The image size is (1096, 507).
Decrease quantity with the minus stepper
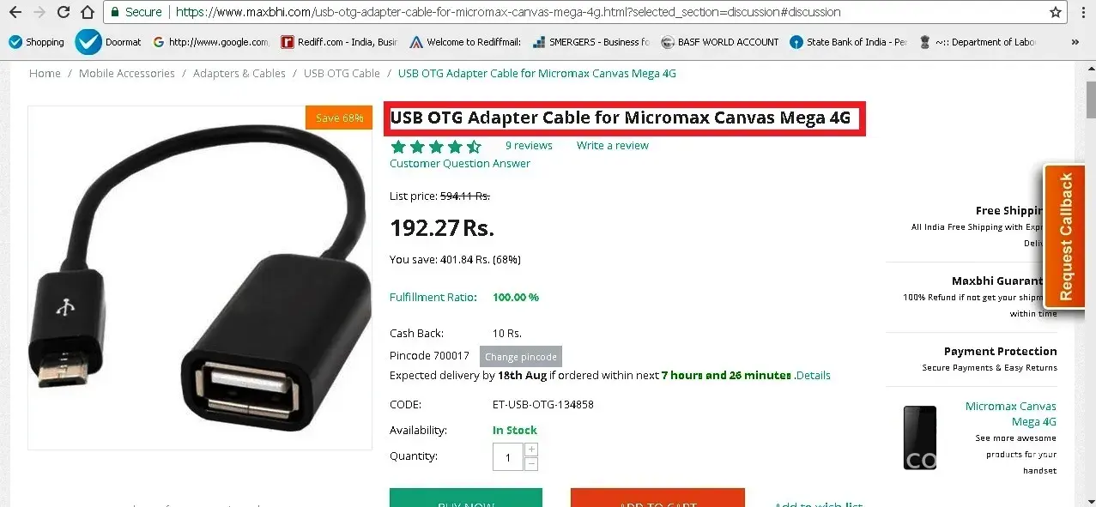(531, 464)
